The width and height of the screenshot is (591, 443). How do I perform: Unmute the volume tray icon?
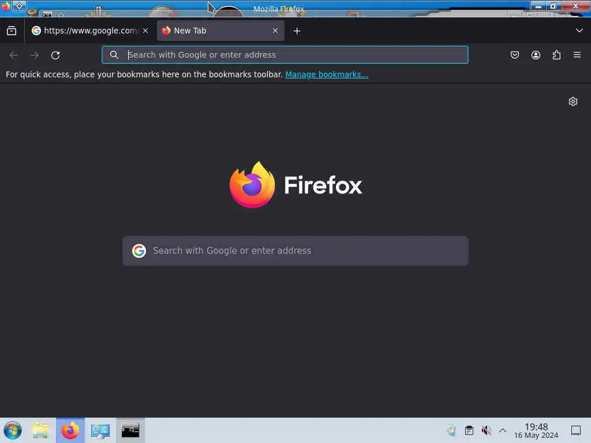pos(486,430)
